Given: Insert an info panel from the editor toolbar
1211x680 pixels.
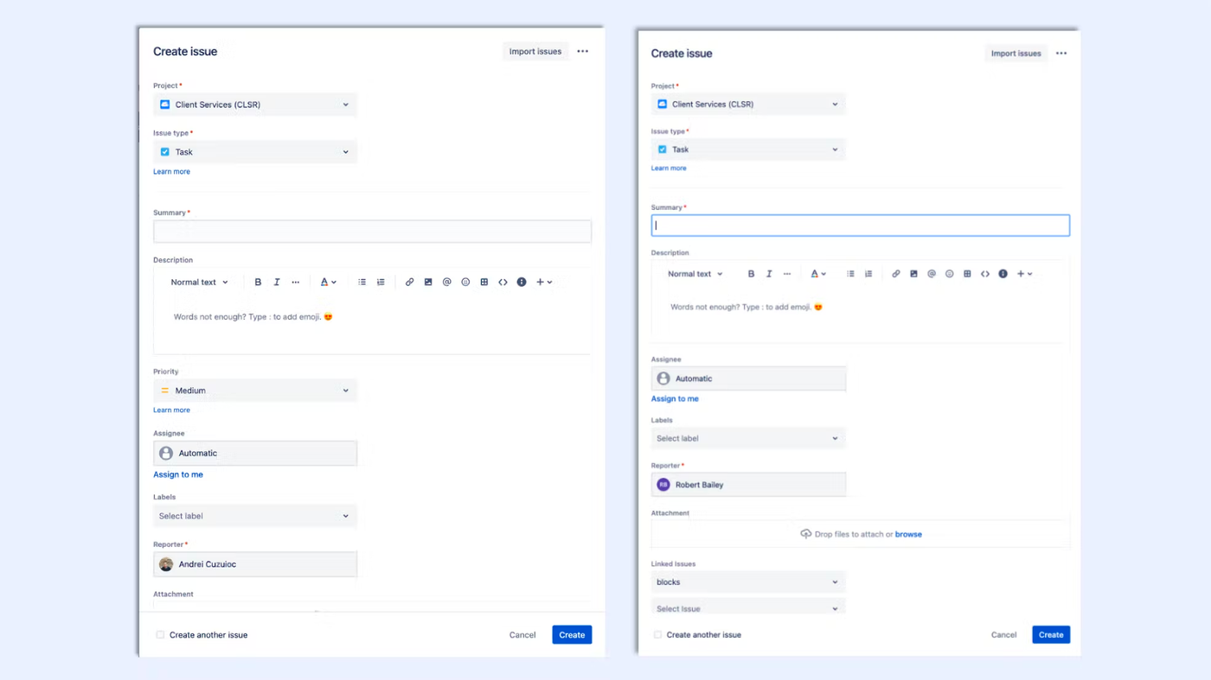Looking at the screenshot, I should pos(521,282).
